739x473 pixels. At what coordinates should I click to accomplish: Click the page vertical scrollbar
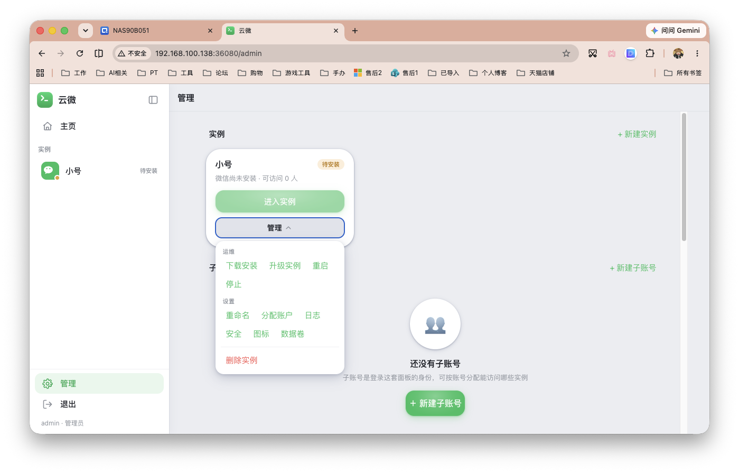[x=684, y=177]
